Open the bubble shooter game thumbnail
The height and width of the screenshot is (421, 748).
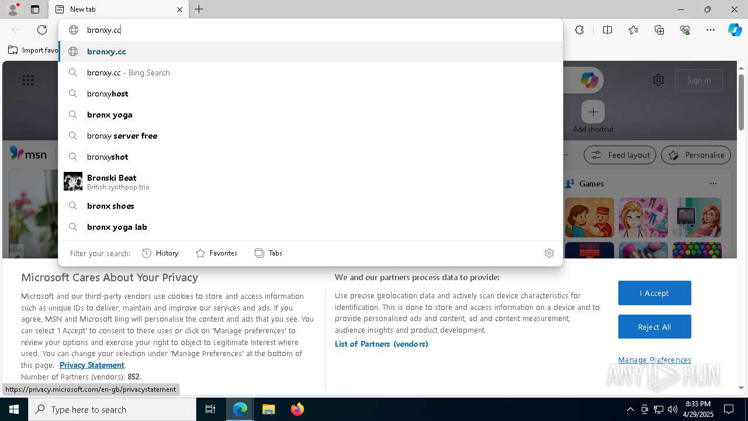(697, 250)
